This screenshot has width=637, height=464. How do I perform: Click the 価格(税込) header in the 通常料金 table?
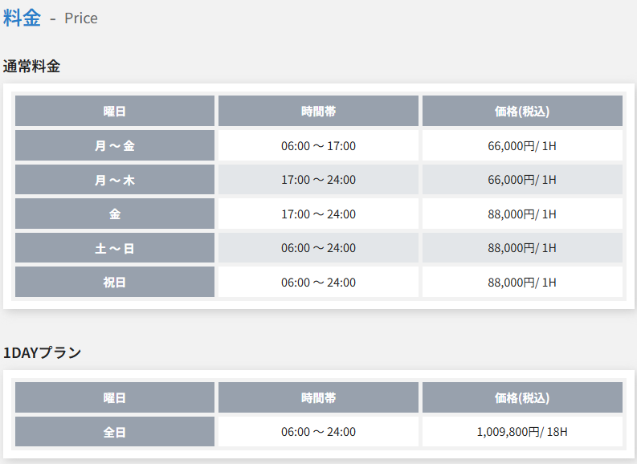click(522, 111)
